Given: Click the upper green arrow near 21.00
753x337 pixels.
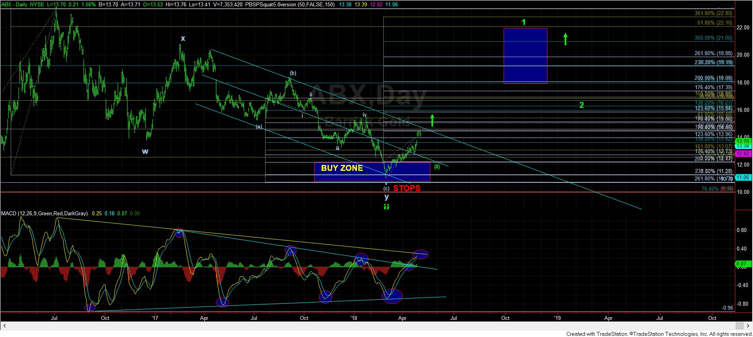Looking at the screenshot, I should click(x=566, y=39).
